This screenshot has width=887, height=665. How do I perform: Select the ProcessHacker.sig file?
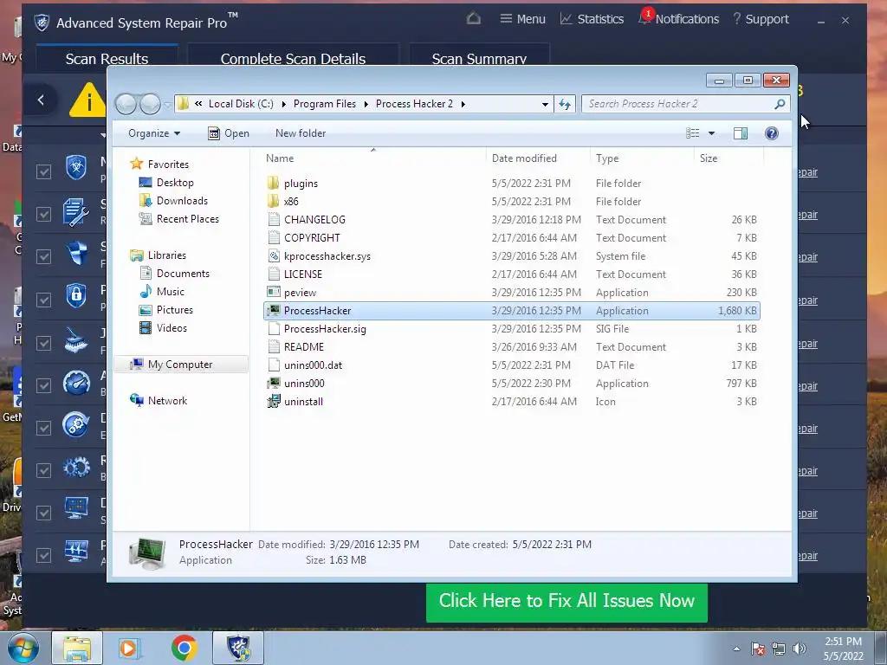tap(325, 328)
